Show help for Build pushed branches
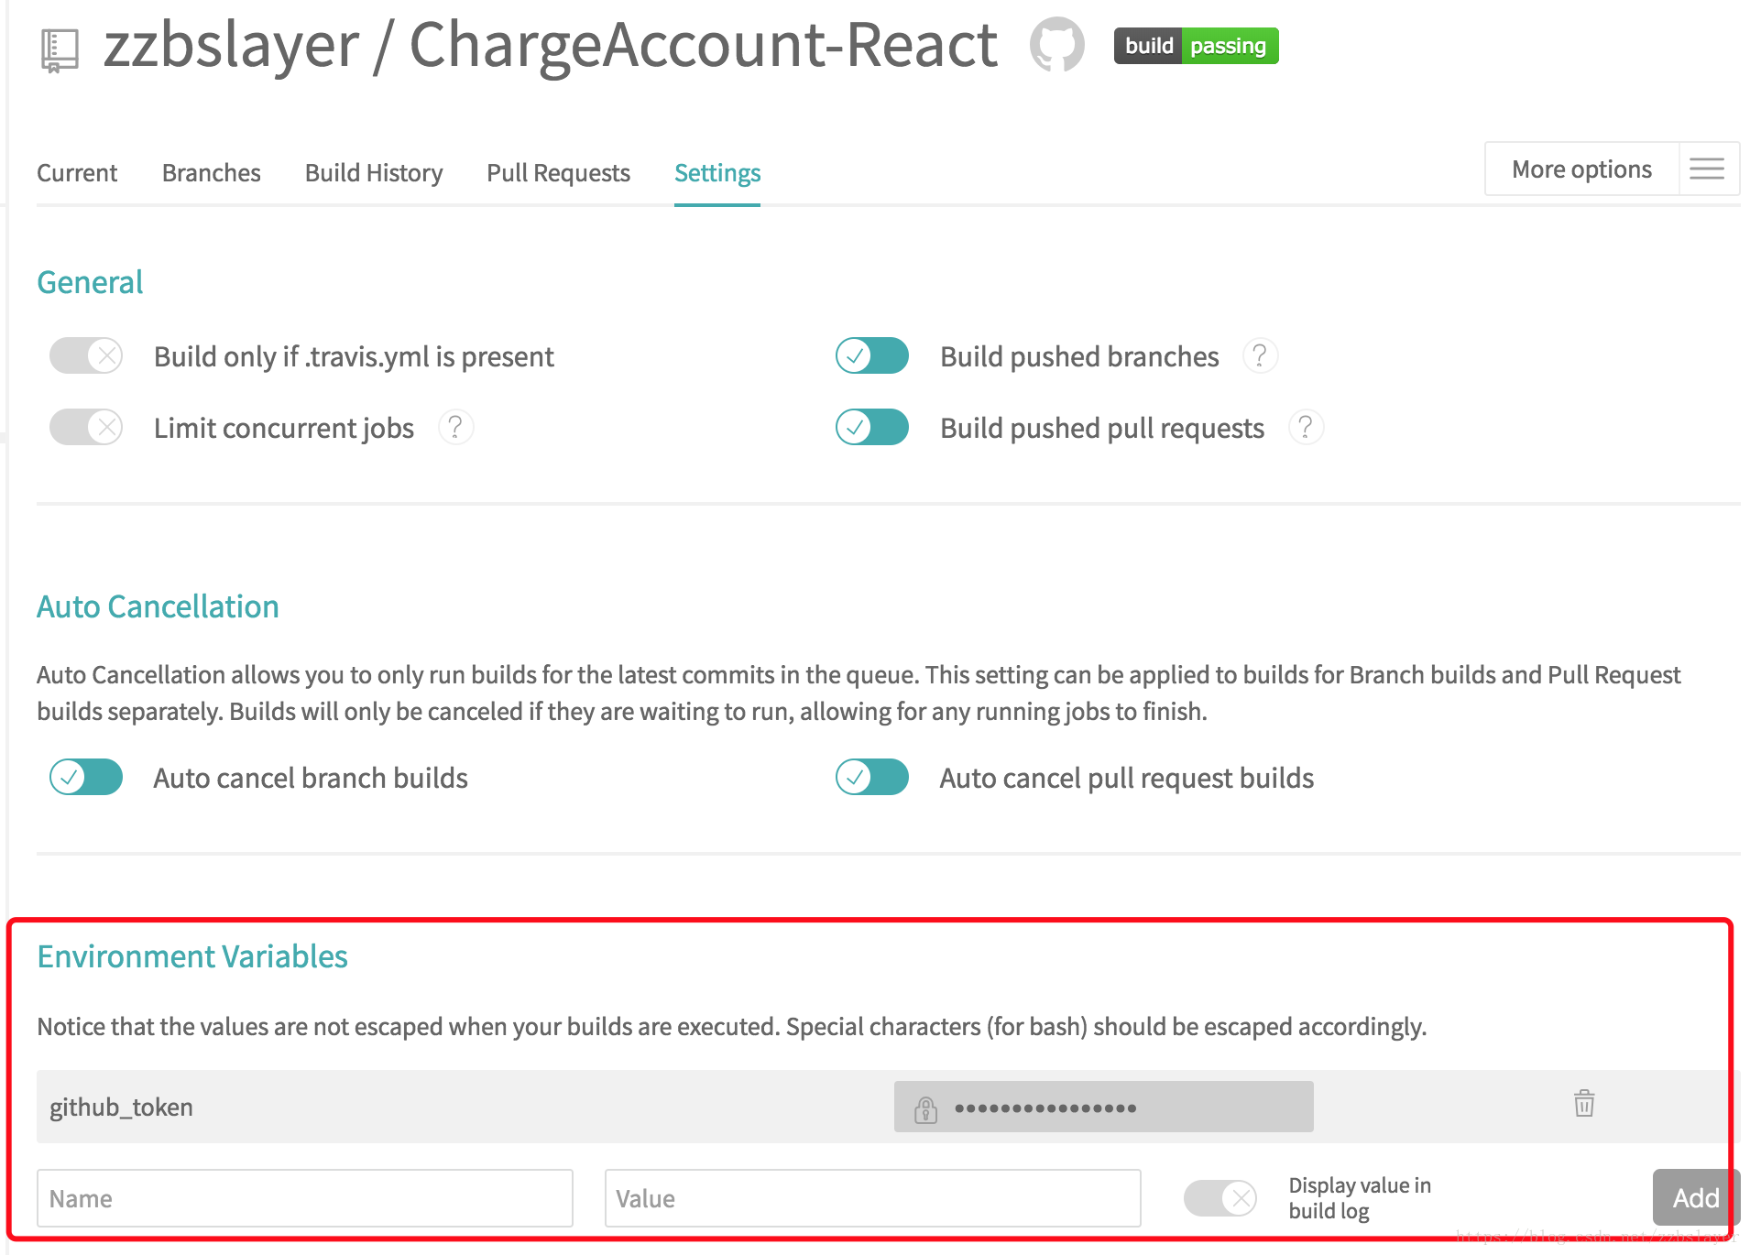 tap(1260, 355)
